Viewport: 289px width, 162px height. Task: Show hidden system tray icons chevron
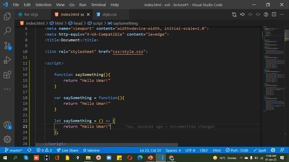pyautogui.click(x=241, y=158)
